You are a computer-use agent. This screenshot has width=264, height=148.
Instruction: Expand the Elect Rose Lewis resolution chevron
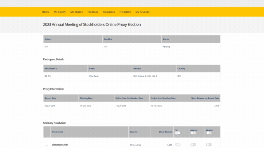(x=47, y=145)
